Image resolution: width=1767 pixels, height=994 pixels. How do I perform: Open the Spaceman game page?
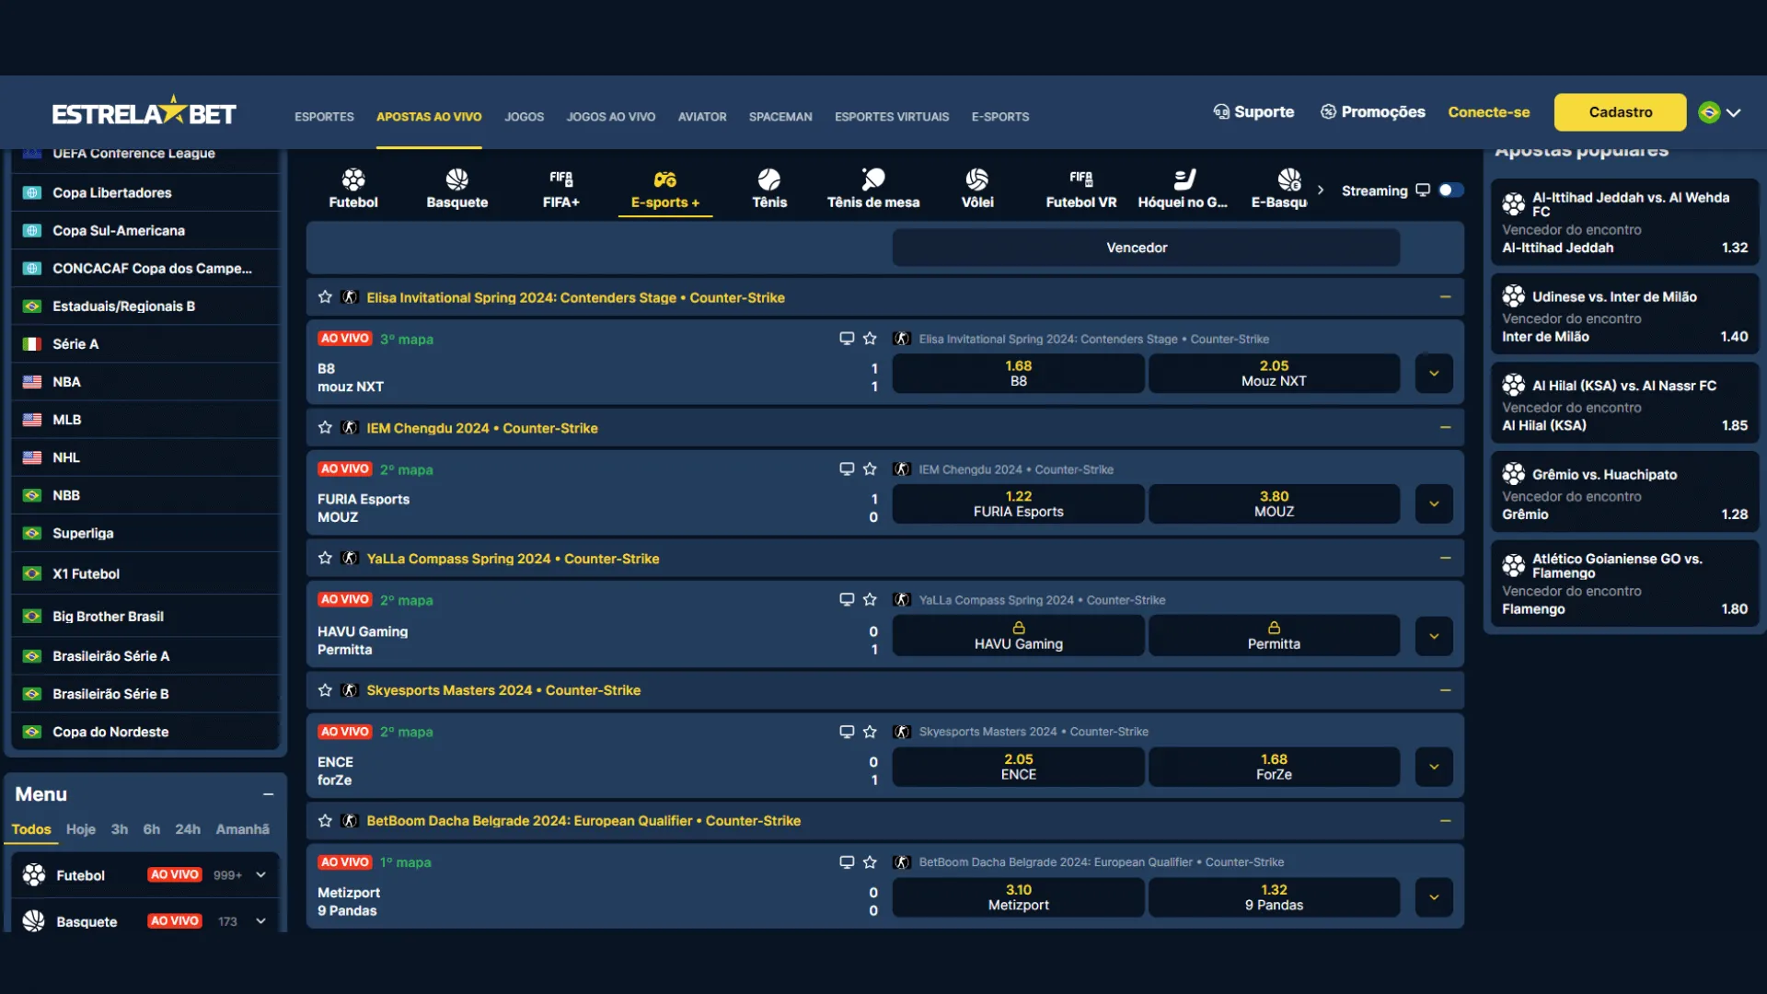(x=780, y=117)
